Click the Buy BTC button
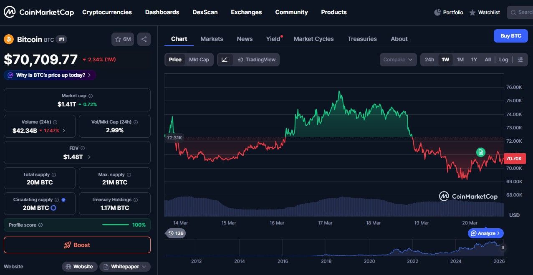Image resolution: width=533 pixels, height=275 pixels. (x=510, y=36)
